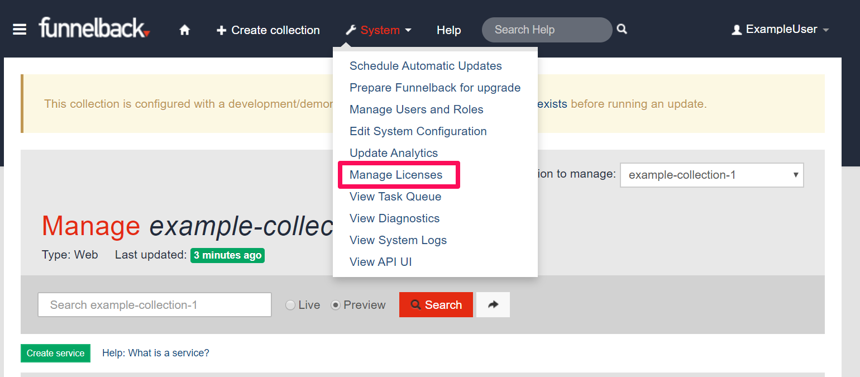Click the green Create service button
The image size is (860, 377).
55,353
